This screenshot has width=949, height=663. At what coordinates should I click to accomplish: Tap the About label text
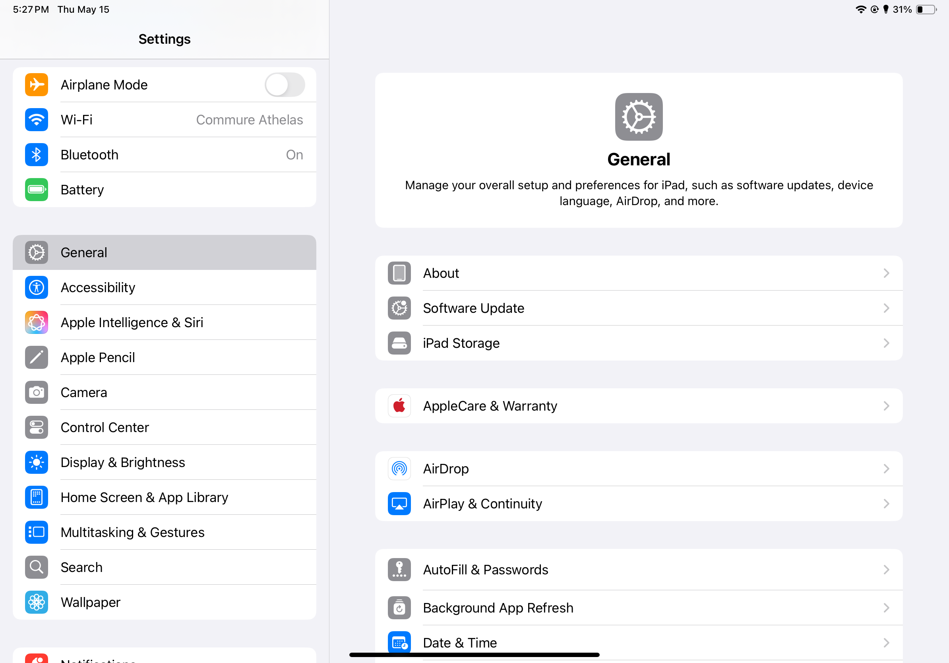point(441,273)
